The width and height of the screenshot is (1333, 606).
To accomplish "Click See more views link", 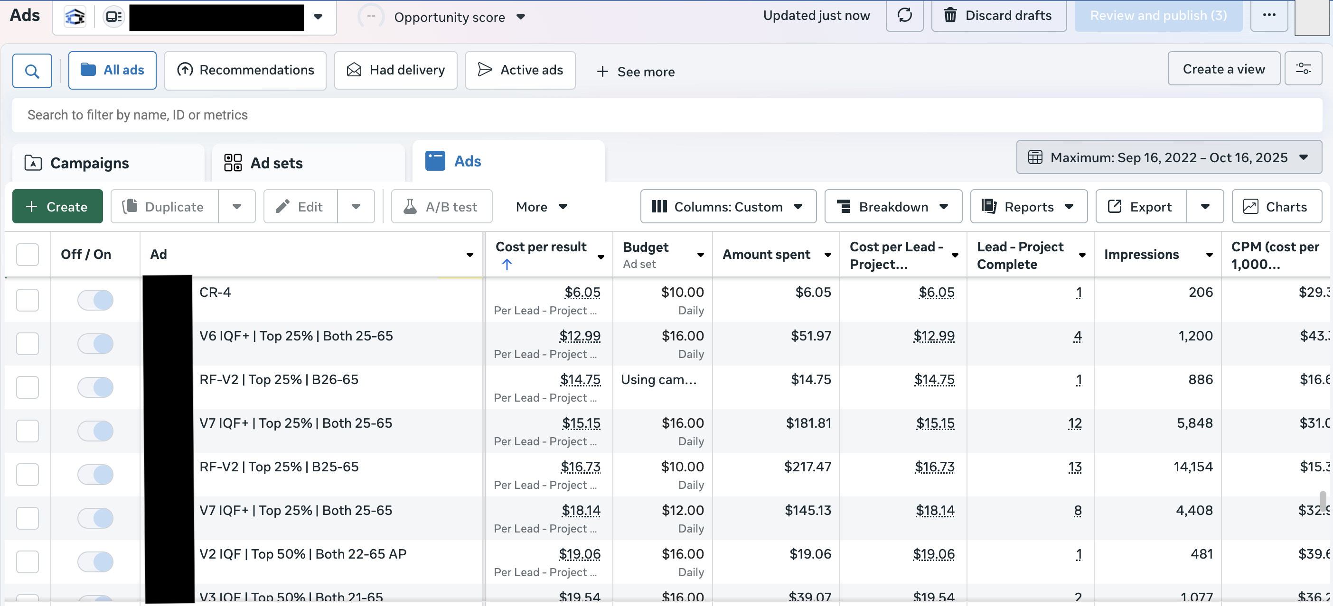I will 636,72.
